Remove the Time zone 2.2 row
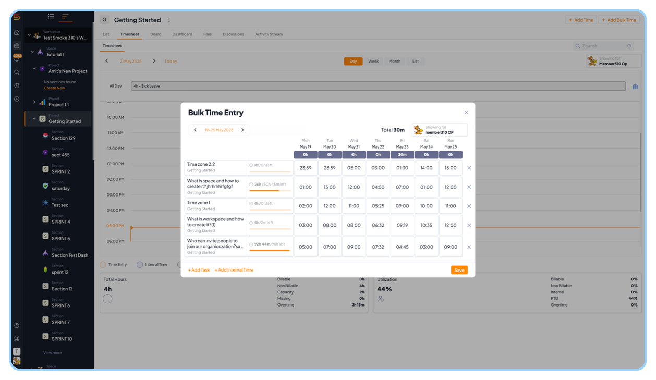 [469, 168]
